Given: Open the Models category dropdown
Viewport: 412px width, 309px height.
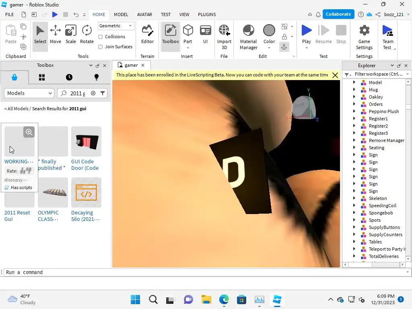Looking at the screenshot, I should (x=29, y=93).
